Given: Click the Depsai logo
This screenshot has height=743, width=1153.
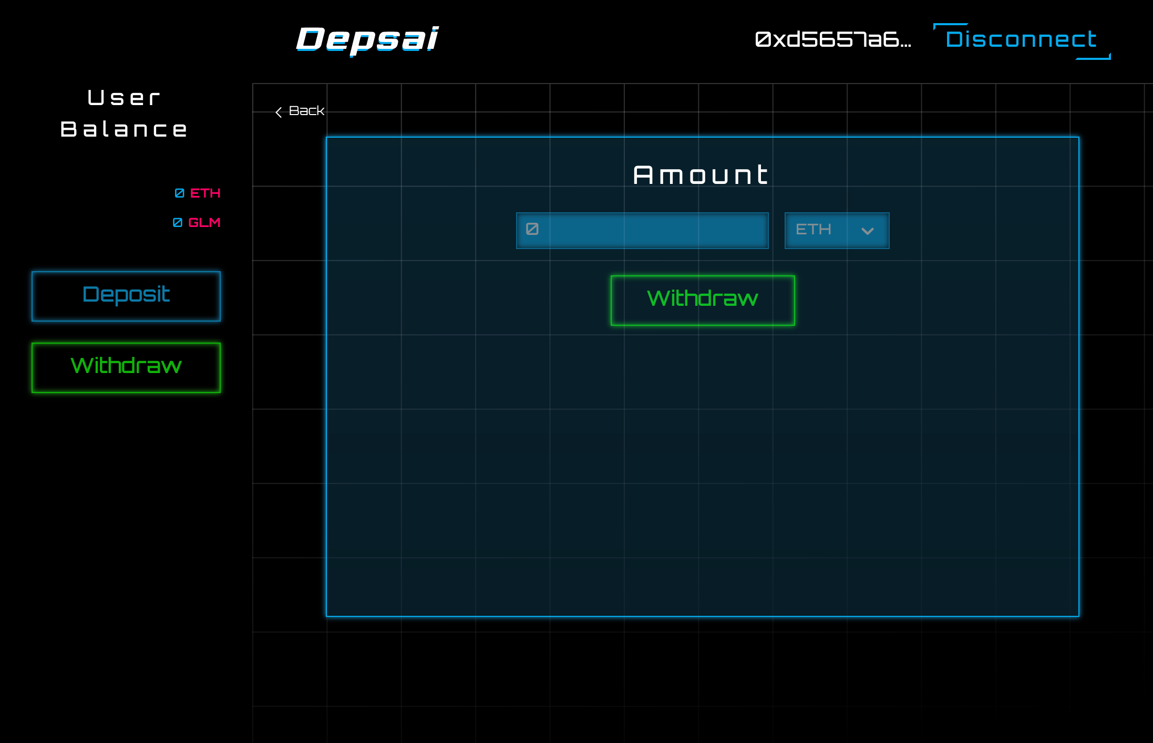Looking at the screenshot, I should coord(367,39).
